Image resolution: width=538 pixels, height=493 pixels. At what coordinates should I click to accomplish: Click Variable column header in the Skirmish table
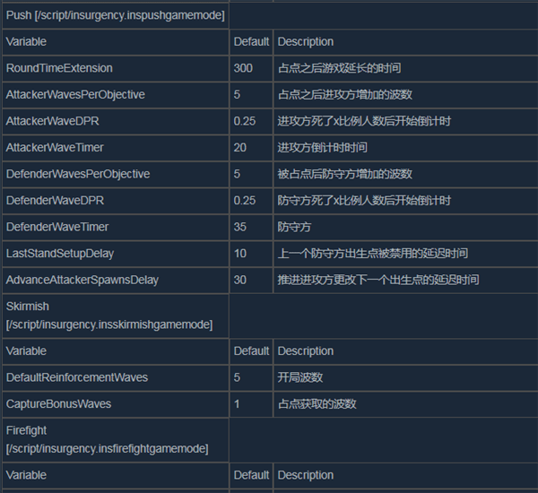(26, 351)
